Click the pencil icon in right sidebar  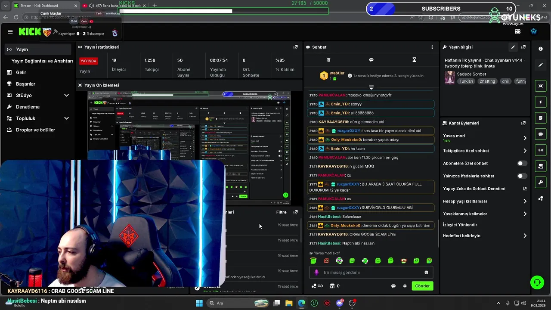(x=541, y=65)
